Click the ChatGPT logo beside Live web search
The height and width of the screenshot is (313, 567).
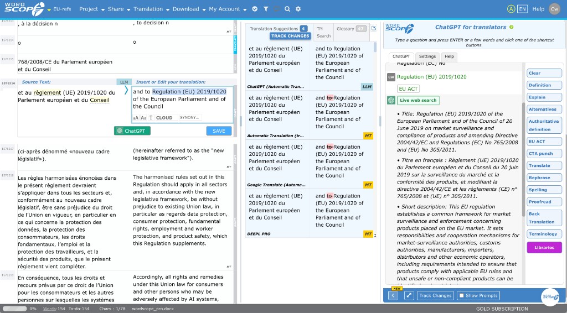pyautogui.click(x=391, y=100)
